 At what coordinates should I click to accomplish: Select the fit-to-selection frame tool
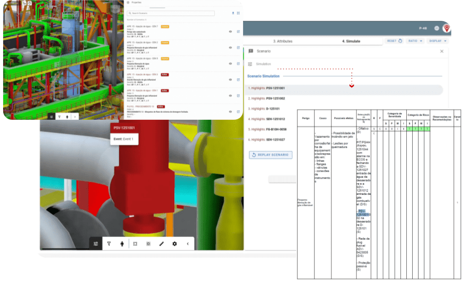pyautogui.click(x=148, y=244)
